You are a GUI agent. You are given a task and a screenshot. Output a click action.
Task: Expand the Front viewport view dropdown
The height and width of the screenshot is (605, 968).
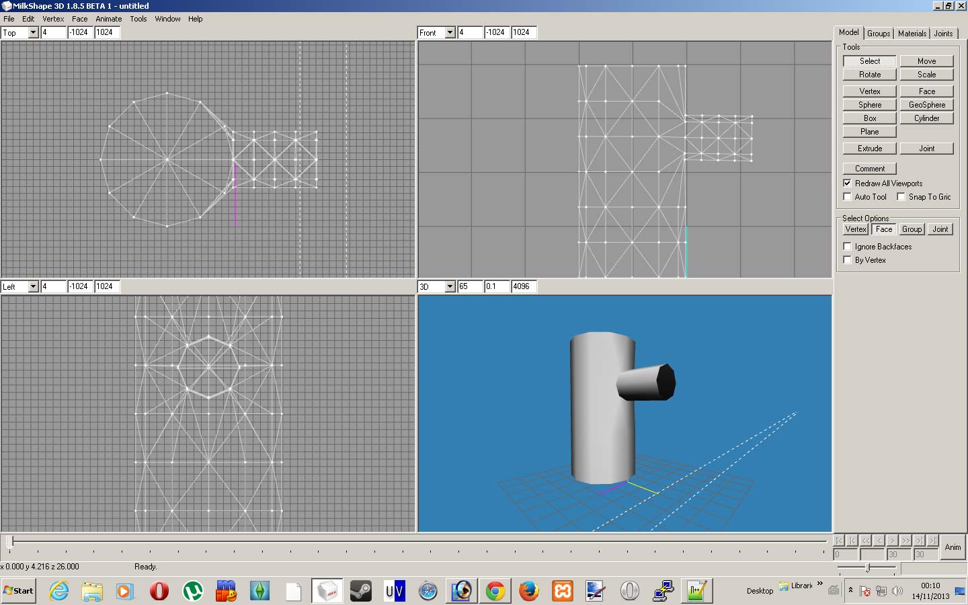[450, 32]
